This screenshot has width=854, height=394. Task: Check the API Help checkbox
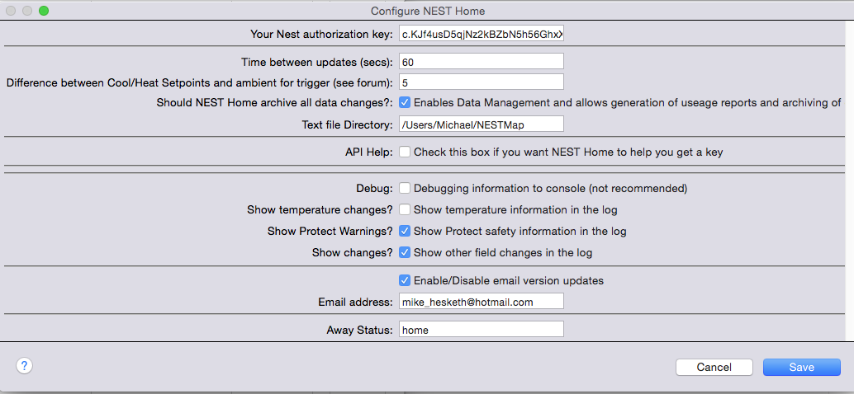click(x=405, y=152)
